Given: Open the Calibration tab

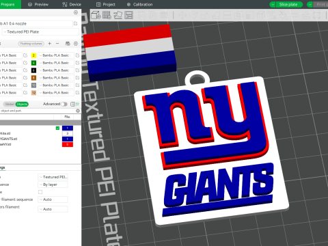Looking at the screenshot, I should (140, 4).
